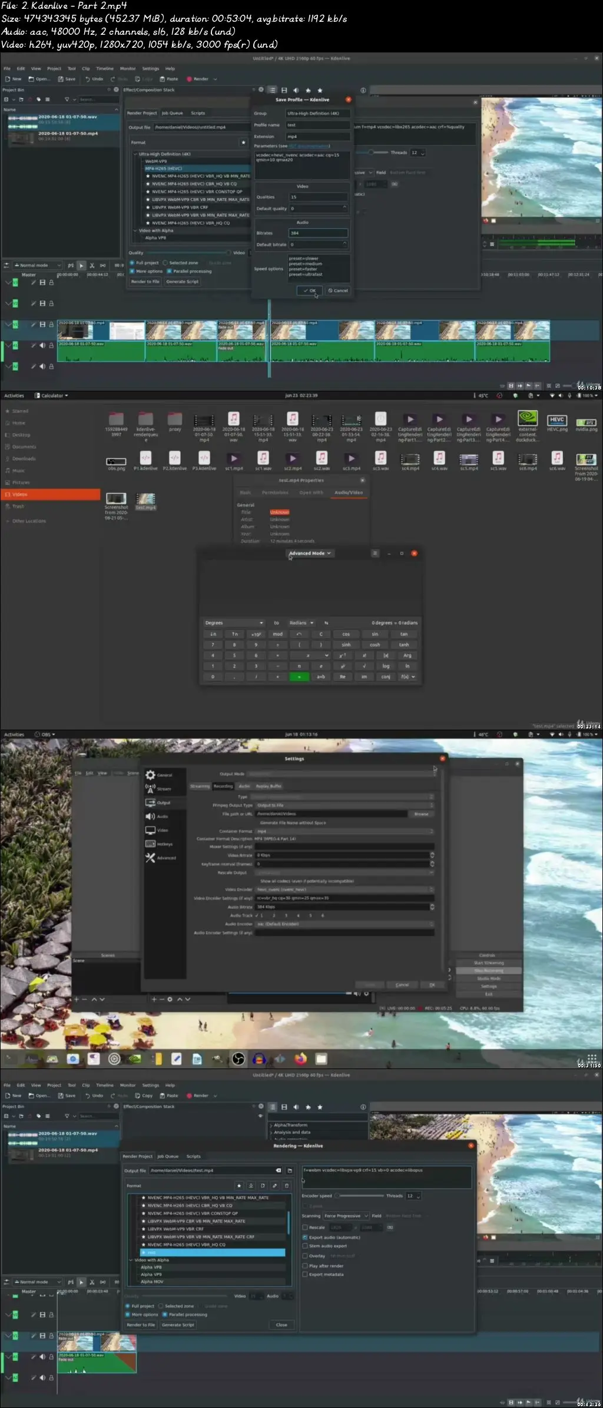The height and width of the screenshot is (1408, 603).
Task: Click Start Streaming in OBS Controls
Action: (x=489, y=963)
